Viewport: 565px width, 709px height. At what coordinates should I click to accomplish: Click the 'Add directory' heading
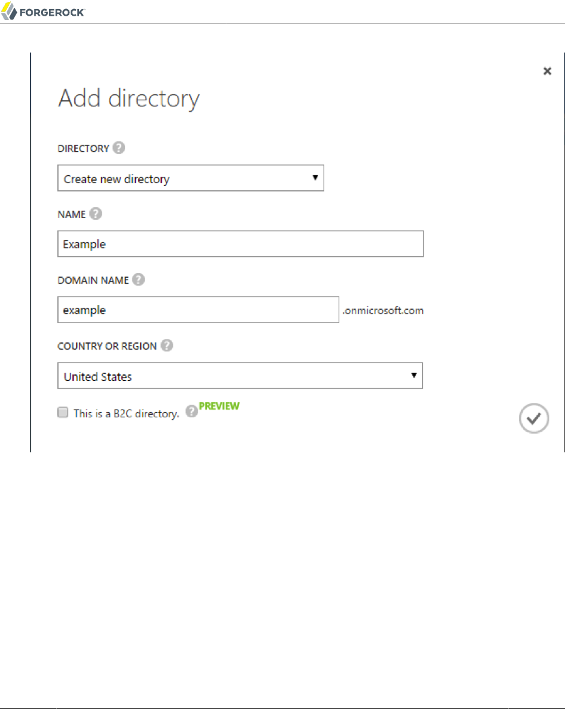129,98
